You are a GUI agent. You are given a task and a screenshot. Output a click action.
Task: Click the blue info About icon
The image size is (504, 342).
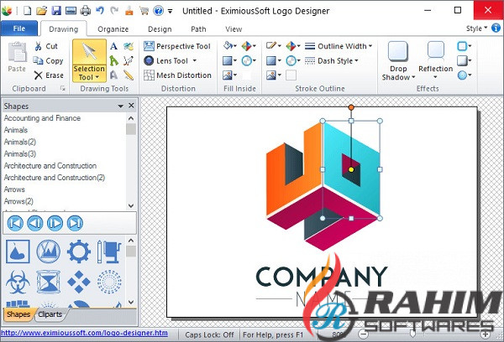point(496,28)
